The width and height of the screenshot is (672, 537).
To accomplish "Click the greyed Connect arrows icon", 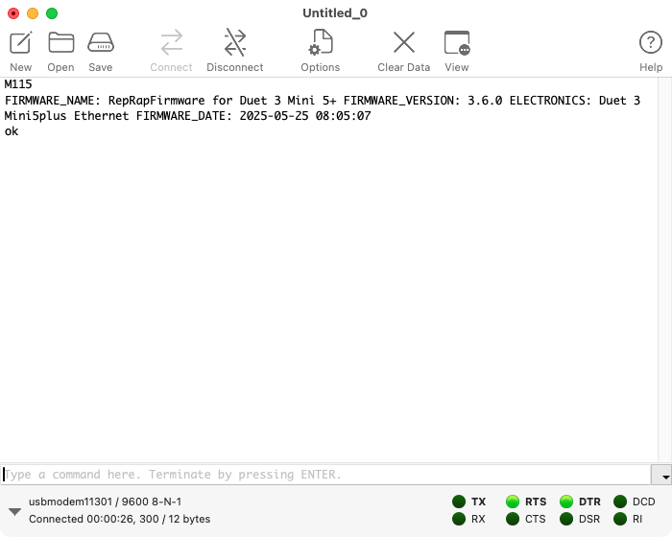I will tap(172, 43).
